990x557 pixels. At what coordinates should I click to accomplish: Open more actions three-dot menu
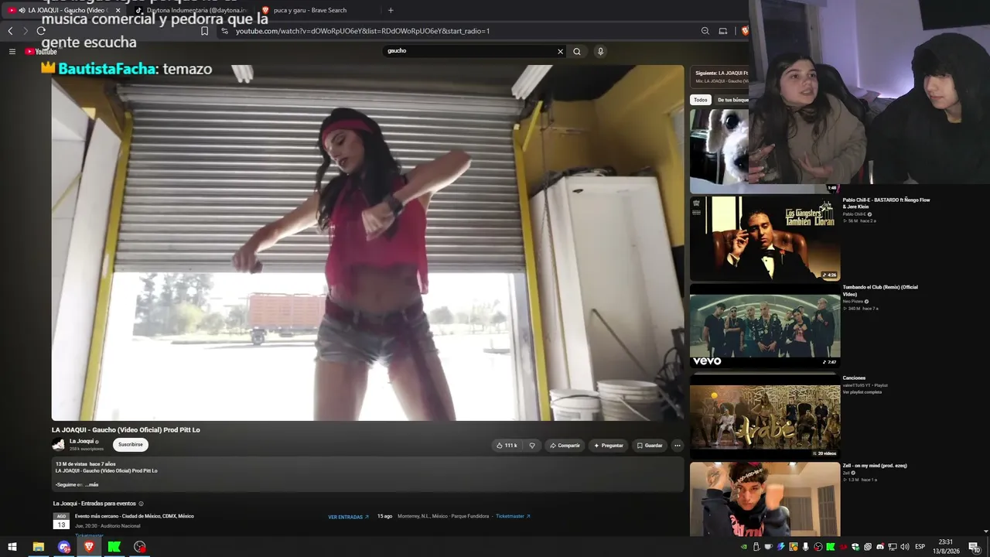[x=677, y=446]
